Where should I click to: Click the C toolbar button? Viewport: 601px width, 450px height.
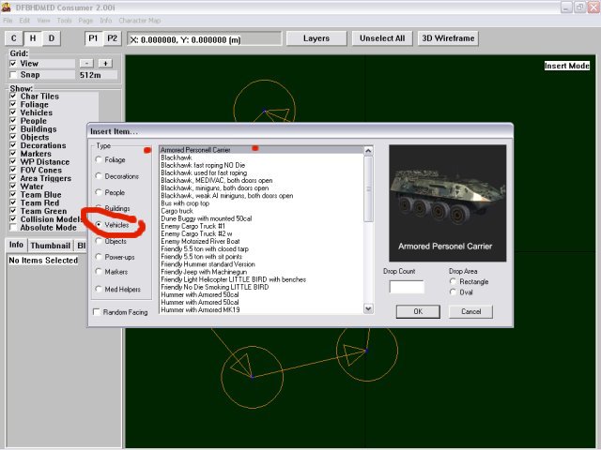click(14, 38)
